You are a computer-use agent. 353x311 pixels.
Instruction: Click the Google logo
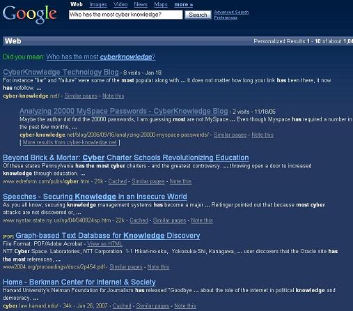30,15
